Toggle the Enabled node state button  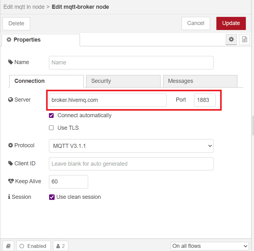33,246
